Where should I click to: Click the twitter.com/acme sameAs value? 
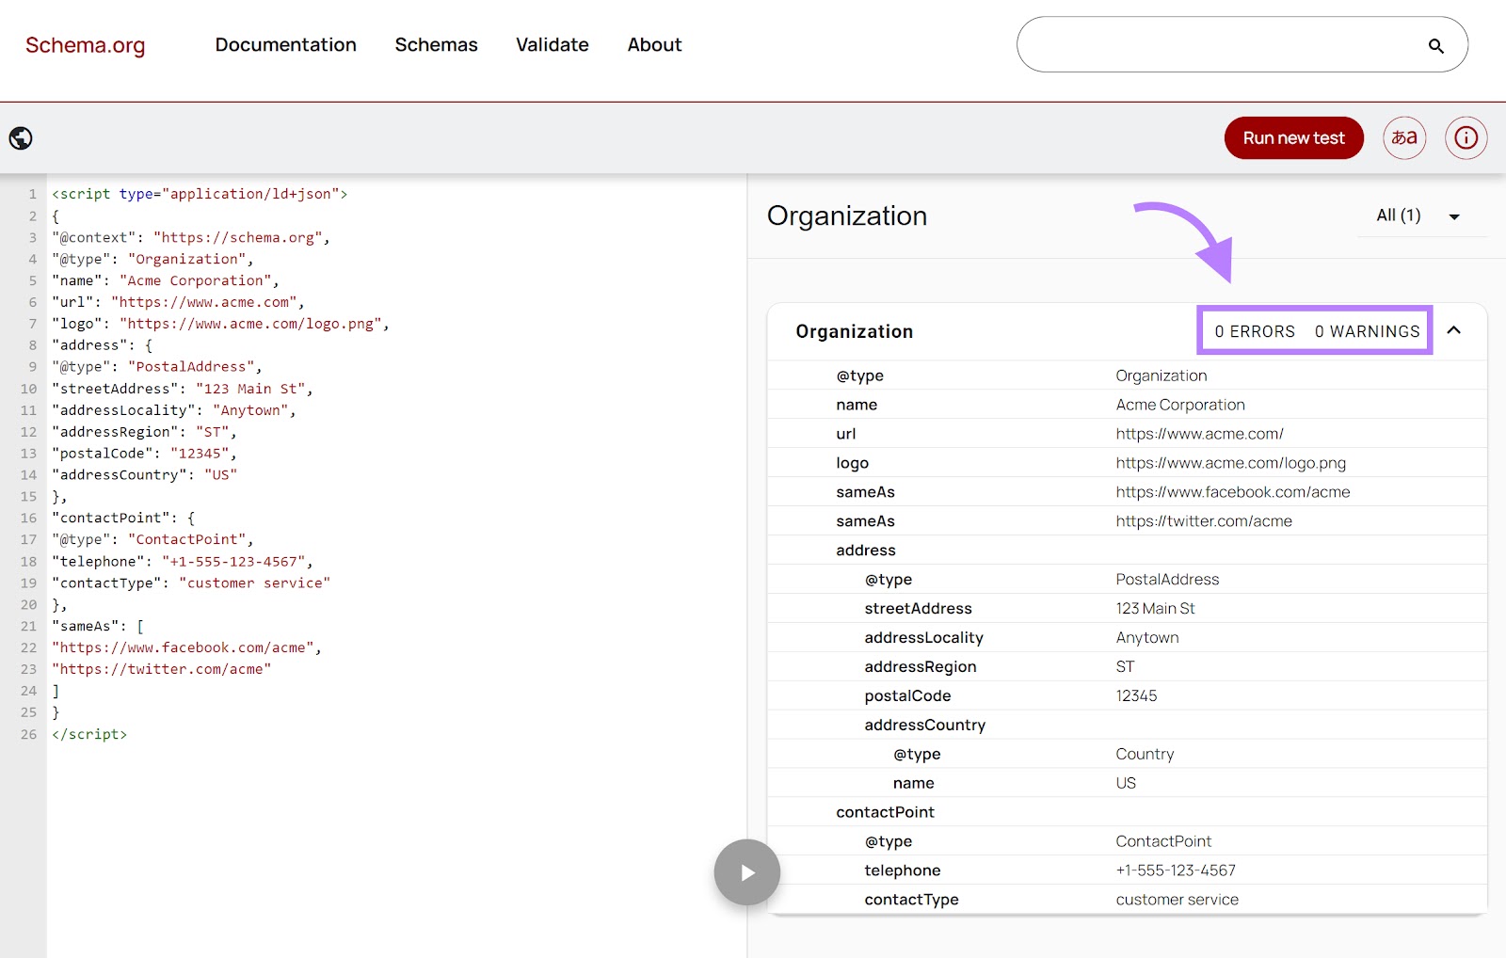(x=1203, y=520)
